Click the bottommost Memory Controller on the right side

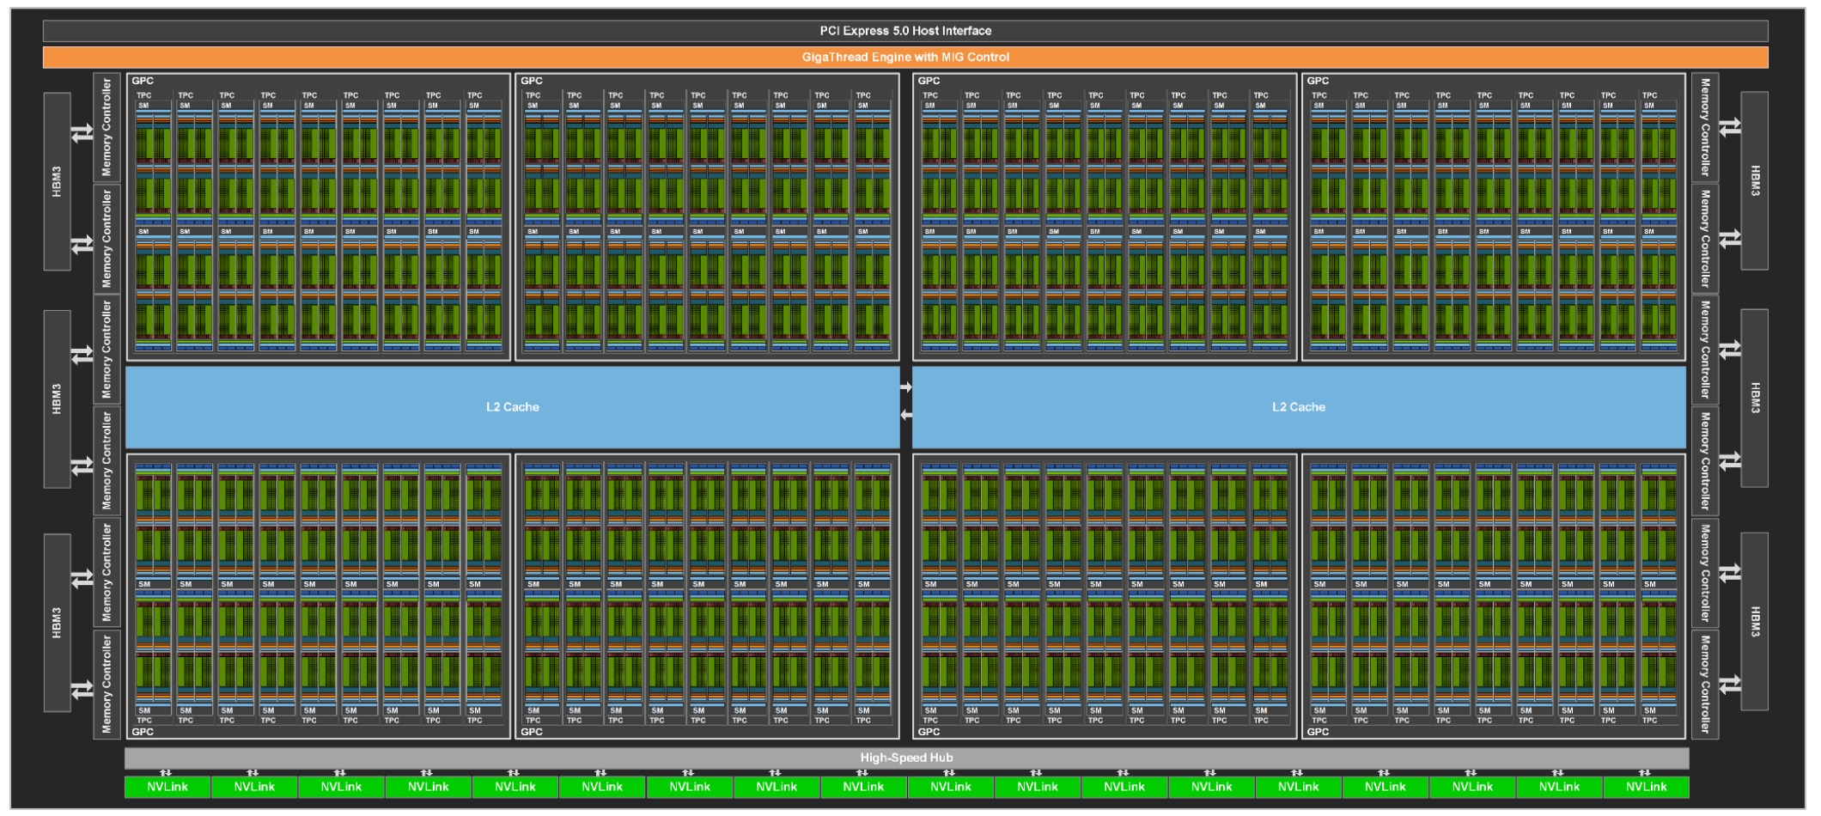point(1705,685)
